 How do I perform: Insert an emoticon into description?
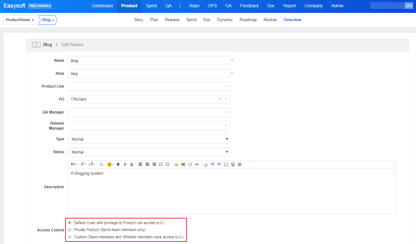[176, 164]
